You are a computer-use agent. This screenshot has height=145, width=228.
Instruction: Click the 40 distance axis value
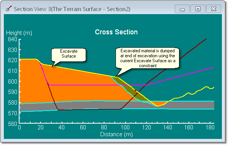click(x=62, y=127)
